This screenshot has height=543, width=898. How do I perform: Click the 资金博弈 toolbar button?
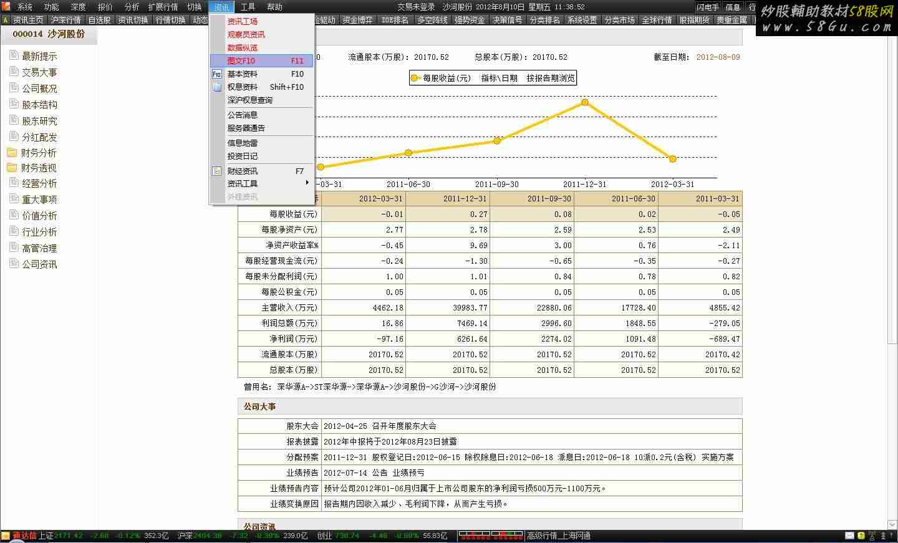pos(357,20)
